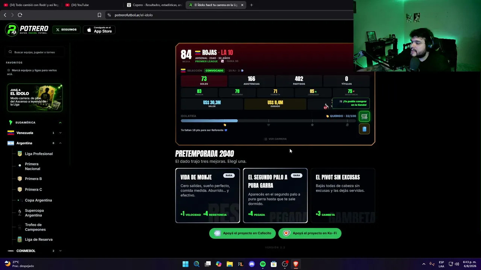Open the Windows Start menu
This screenshot has width=481, height=270.
click(185, 264)
